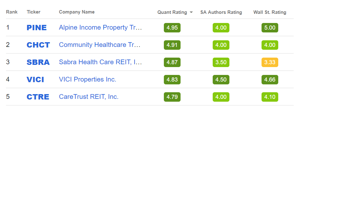The width and height of the screenshot is (363, 204).
Task: Click VICI's 4.50 SA Authors badge
Action: coord(221,80)
